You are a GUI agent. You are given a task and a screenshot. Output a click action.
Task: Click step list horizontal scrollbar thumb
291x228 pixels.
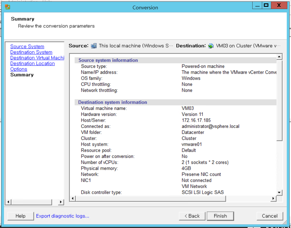(31, 202)
